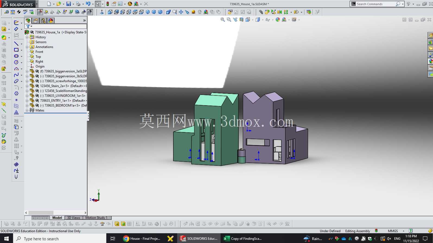Screen dimensions: 433x243
Task: Click the SOLIDWORKS logo menu button
Action: coord(18,4)
